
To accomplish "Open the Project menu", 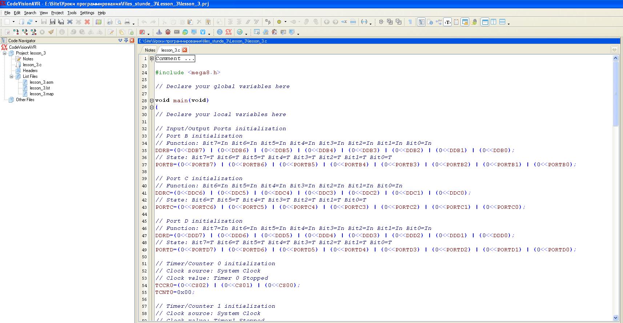I will (x=57, y=13).
